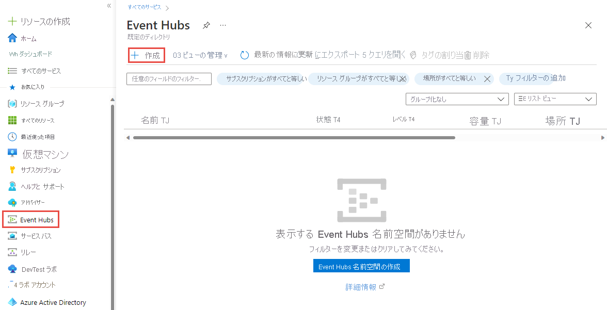
Task: Click the お気に入り star icon
Action: 12,87
